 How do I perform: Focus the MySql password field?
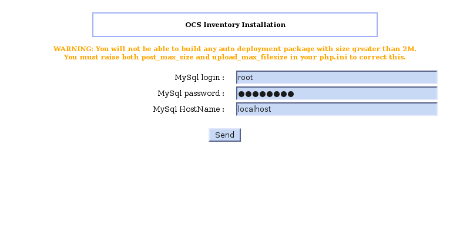point(337,94)
